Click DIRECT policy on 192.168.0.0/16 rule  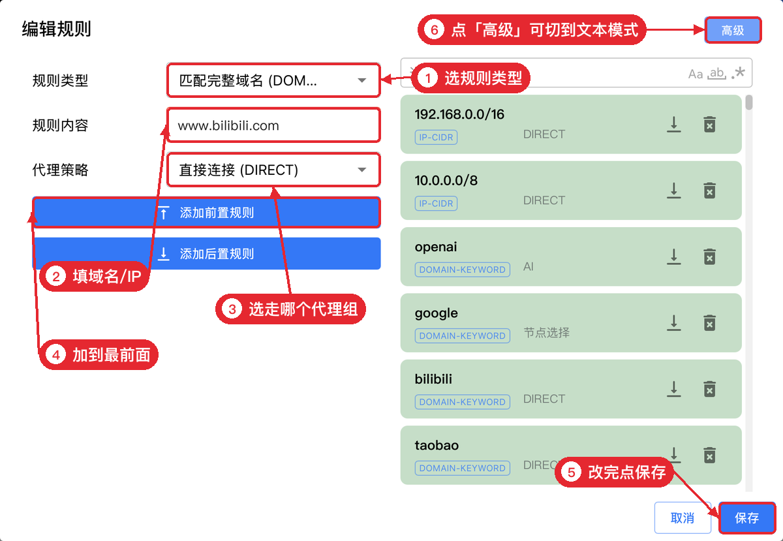[x=544, y=134]
